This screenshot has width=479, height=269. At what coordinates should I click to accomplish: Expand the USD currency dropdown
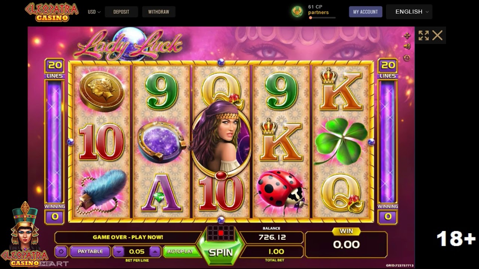tap(94, 12)
